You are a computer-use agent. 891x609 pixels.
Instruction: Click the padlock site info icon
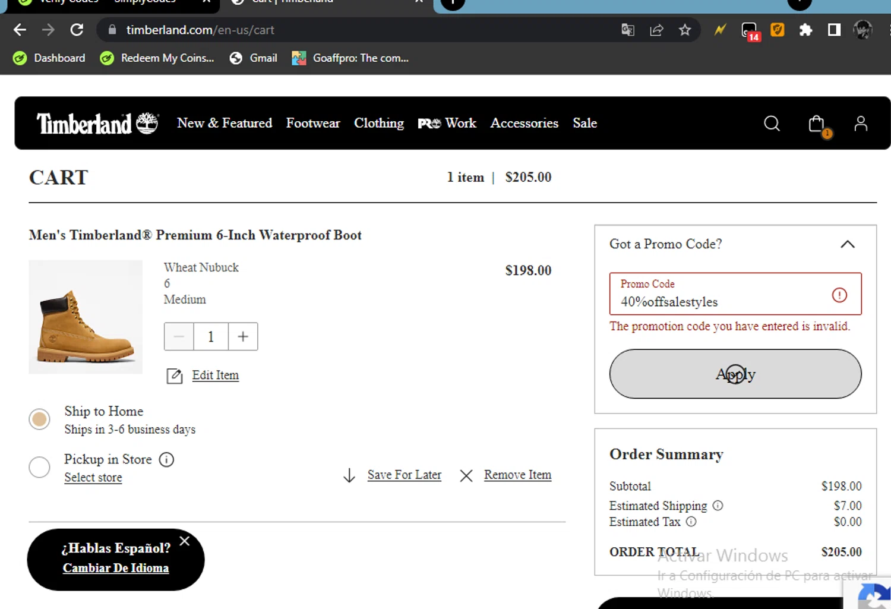112,30
